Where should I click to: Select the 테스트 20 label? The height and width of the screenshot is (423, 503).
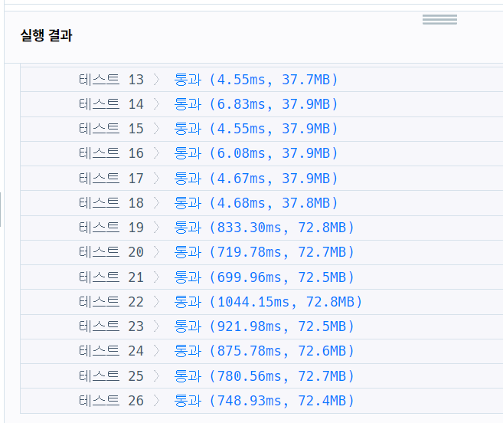[x=111, y=252]
